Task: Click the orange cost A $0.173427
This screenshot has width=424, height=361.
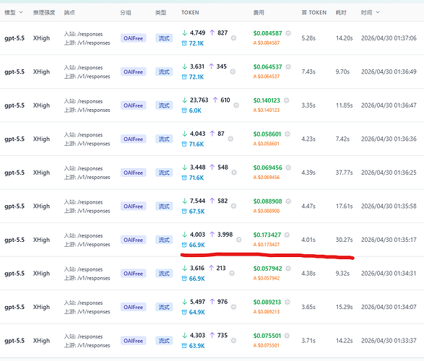Action: click(x=267, y=245)
